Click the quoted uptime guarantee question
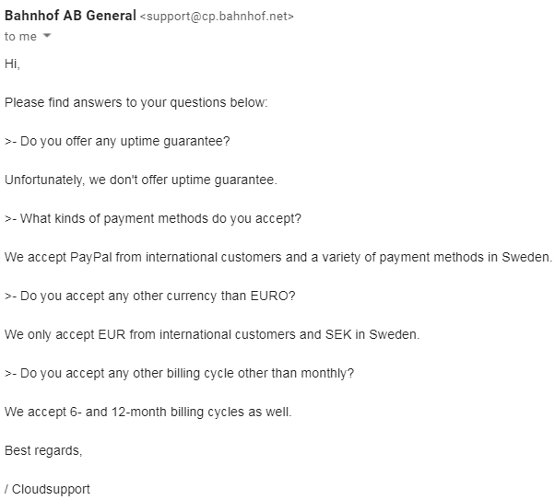 coord(117,141)
